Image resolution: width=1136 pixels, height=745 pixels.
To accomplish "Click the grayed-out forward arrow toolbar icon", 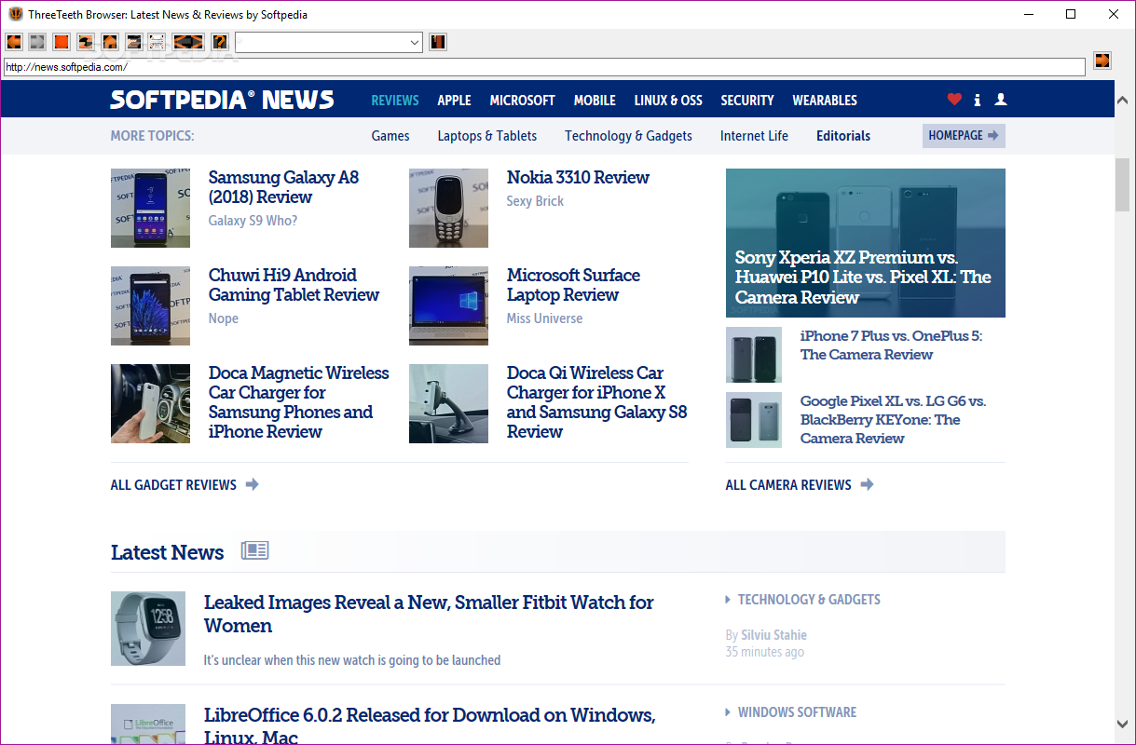I will [37, 42].
